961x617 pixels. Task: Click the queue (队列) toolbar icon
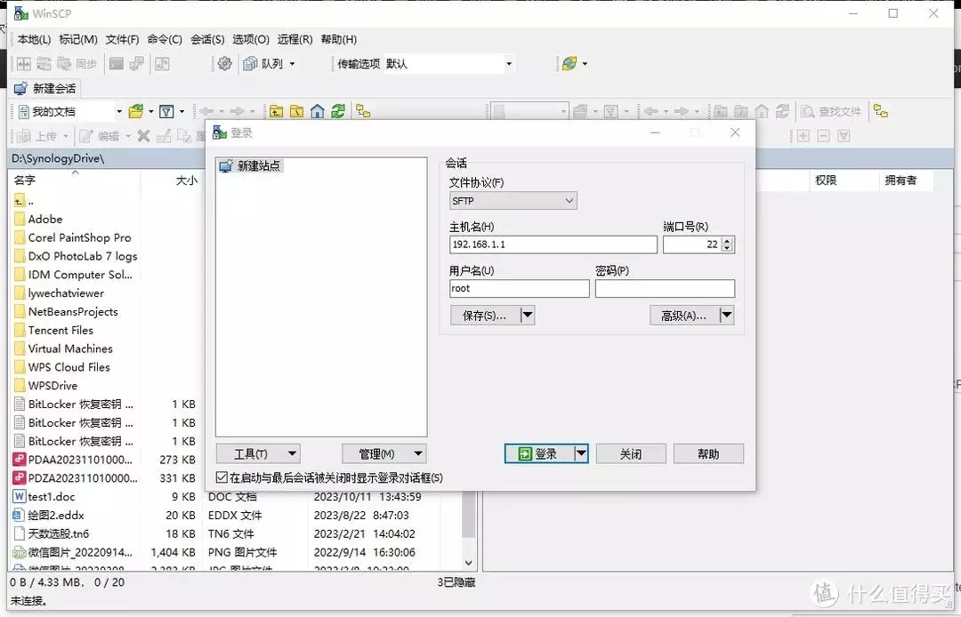click(x=250, y=64)
